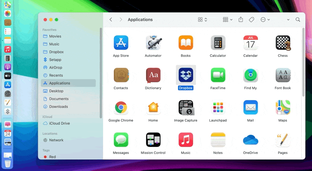Viewport: 312px width, 171px height.
Task: Select the Automator app icon
Action: (x=153, y=42)
